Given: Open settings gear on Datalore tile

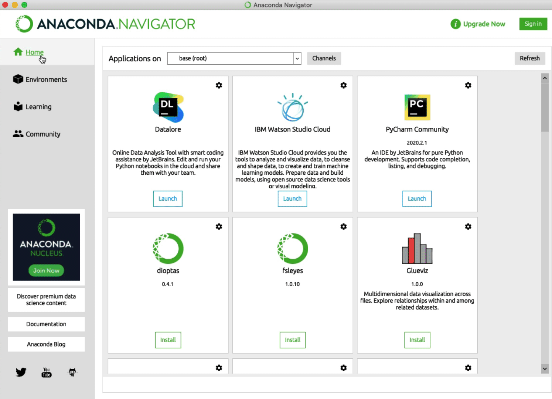Looking at the screenshot, I should (x=219, y=85).
